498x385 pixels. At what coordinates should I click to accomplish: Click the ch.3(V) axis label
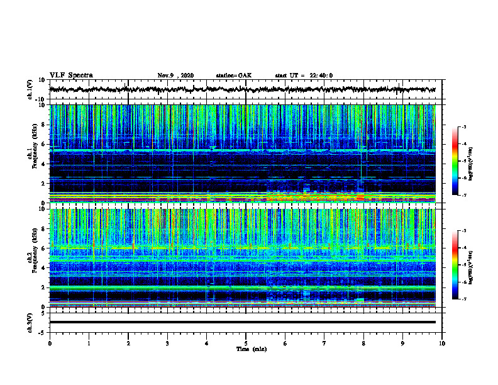(x=30, y=323)
